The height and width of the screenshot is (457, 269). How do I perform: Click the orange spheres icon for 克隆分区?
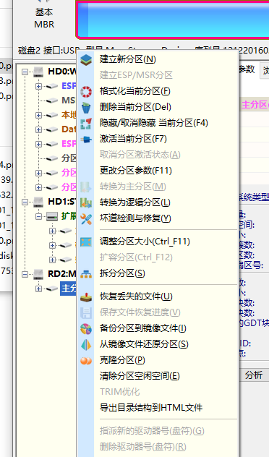(86, 361)
